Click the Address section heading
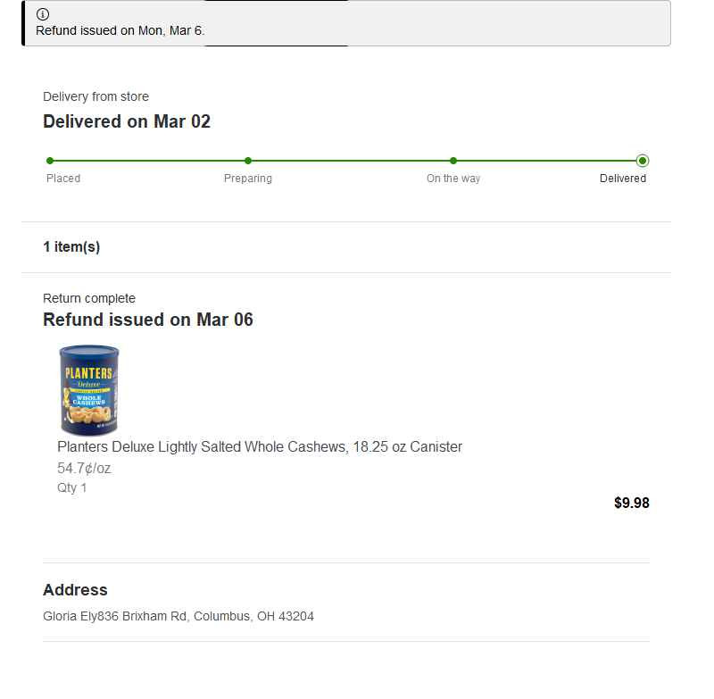Viewport: 714px width, 699px height. pos(75,590)
